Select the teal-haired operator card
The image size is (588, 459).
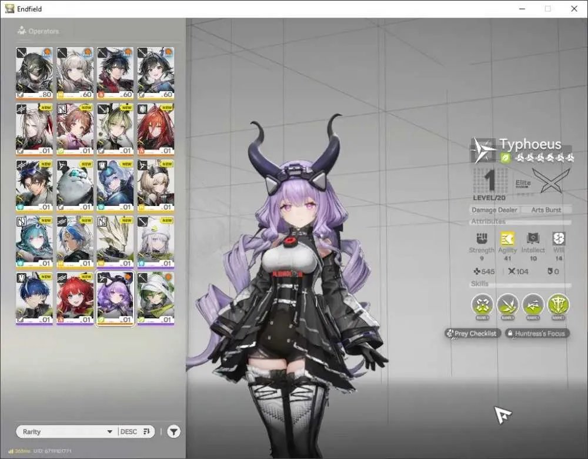(34, 242)
